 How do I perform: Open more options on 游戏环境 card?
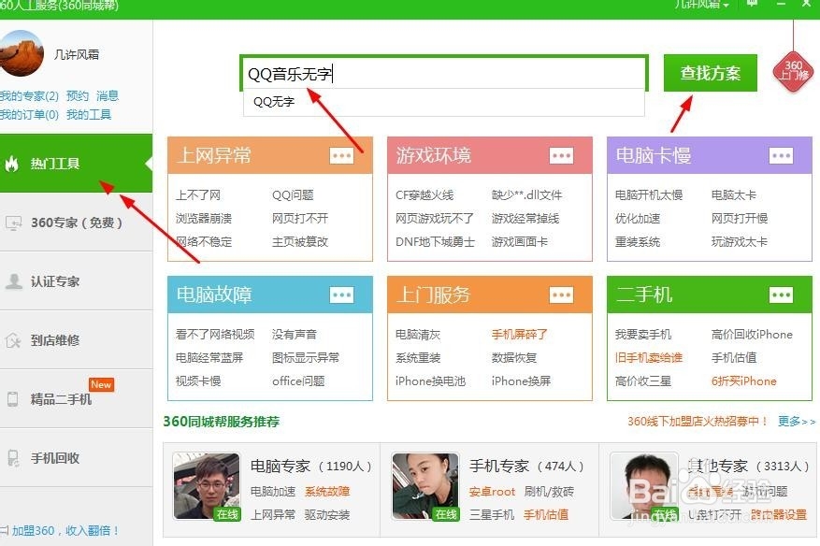[561, 155]
